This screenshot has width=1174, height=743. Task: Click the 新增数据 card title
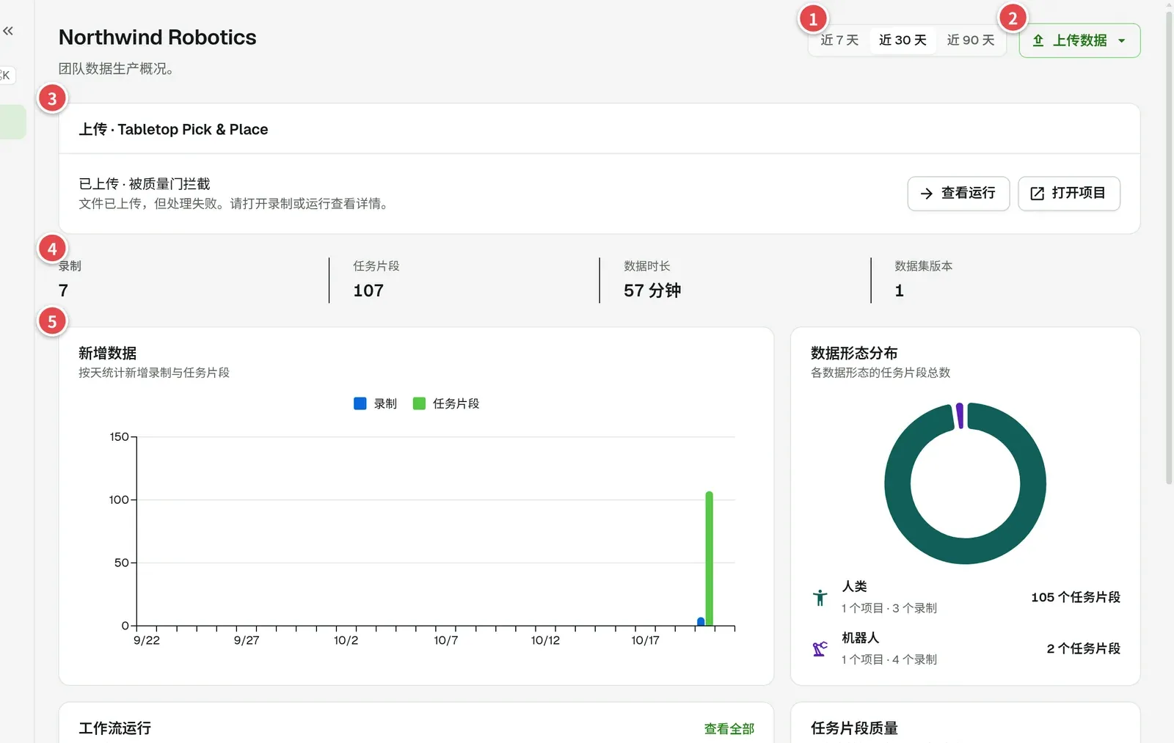click(x=108, y=354)
